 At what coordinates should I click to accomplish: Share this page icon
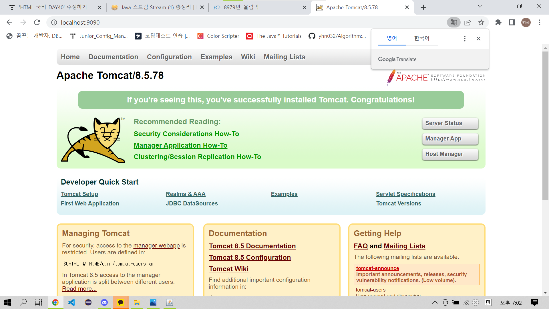point(468,22)
